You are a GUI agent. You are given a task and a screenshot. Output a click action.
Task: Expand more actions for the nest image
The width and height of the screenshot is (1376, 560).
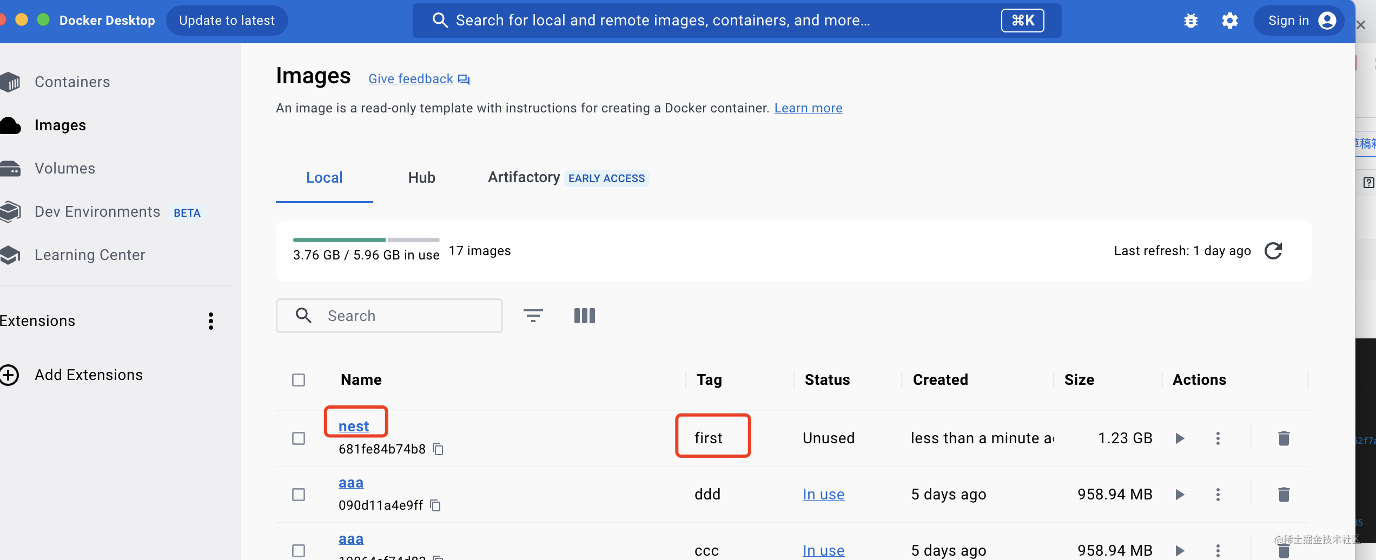tap(1218, 438)
